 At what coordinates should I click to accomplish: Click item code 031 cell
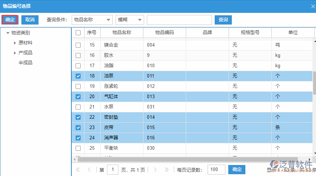[164, 107]
